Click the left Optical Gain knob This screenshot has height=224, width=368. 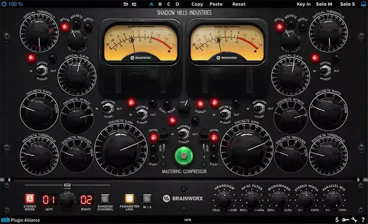tap(77, 76)
